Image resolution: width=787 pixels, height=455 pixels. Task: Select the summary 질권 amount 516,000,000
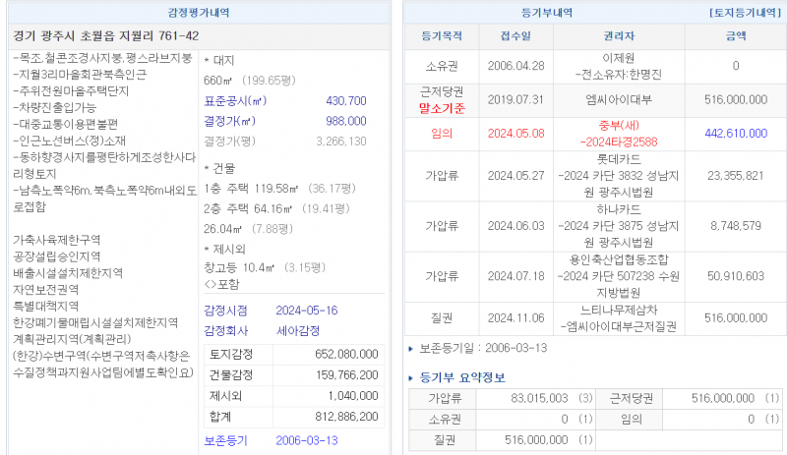[536, 440]
